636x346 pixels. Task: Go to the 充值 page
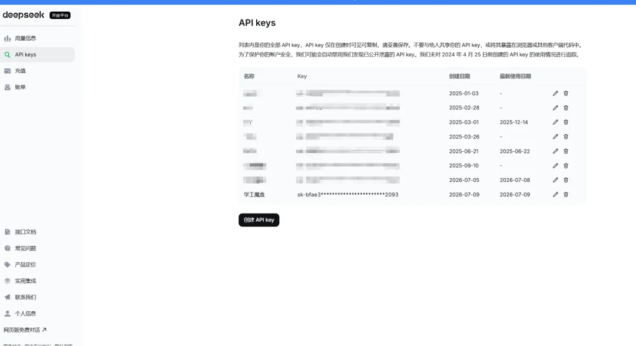point(37,71)
